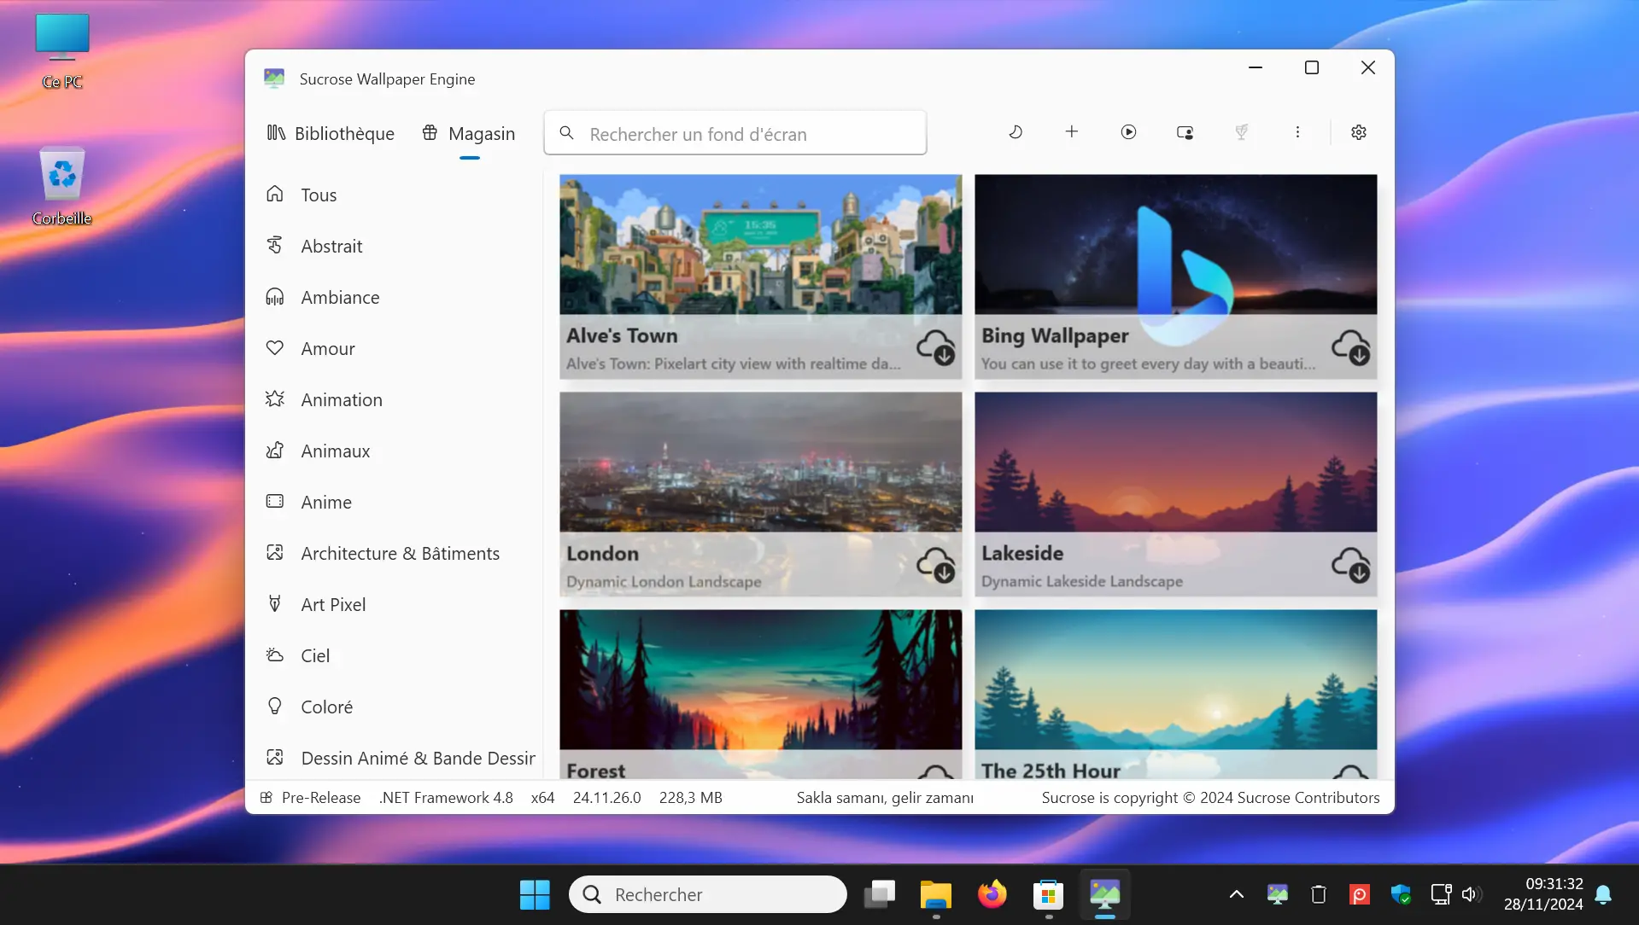Download the Alve's Town wallpaper
The height and width of the screenshot is (925, 1639).
point(935,347)
